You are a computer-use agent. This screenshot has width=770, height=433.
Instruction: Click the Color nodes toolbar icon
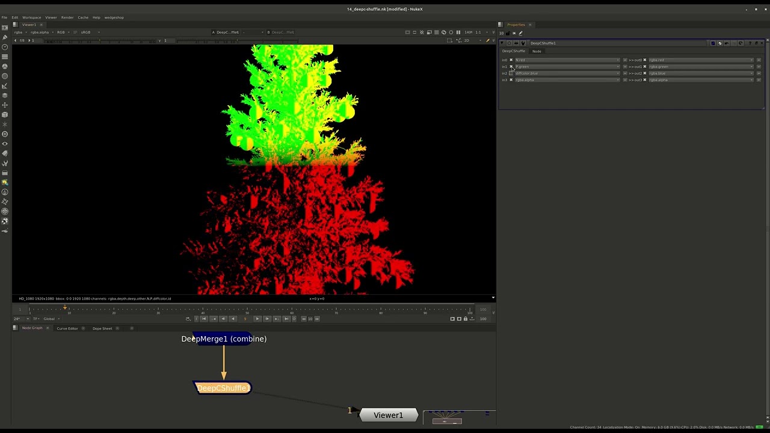tap(5, 66)
